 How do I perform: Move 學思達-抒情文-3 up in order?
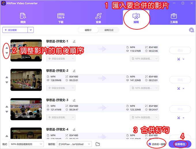(x=7, y=106)
